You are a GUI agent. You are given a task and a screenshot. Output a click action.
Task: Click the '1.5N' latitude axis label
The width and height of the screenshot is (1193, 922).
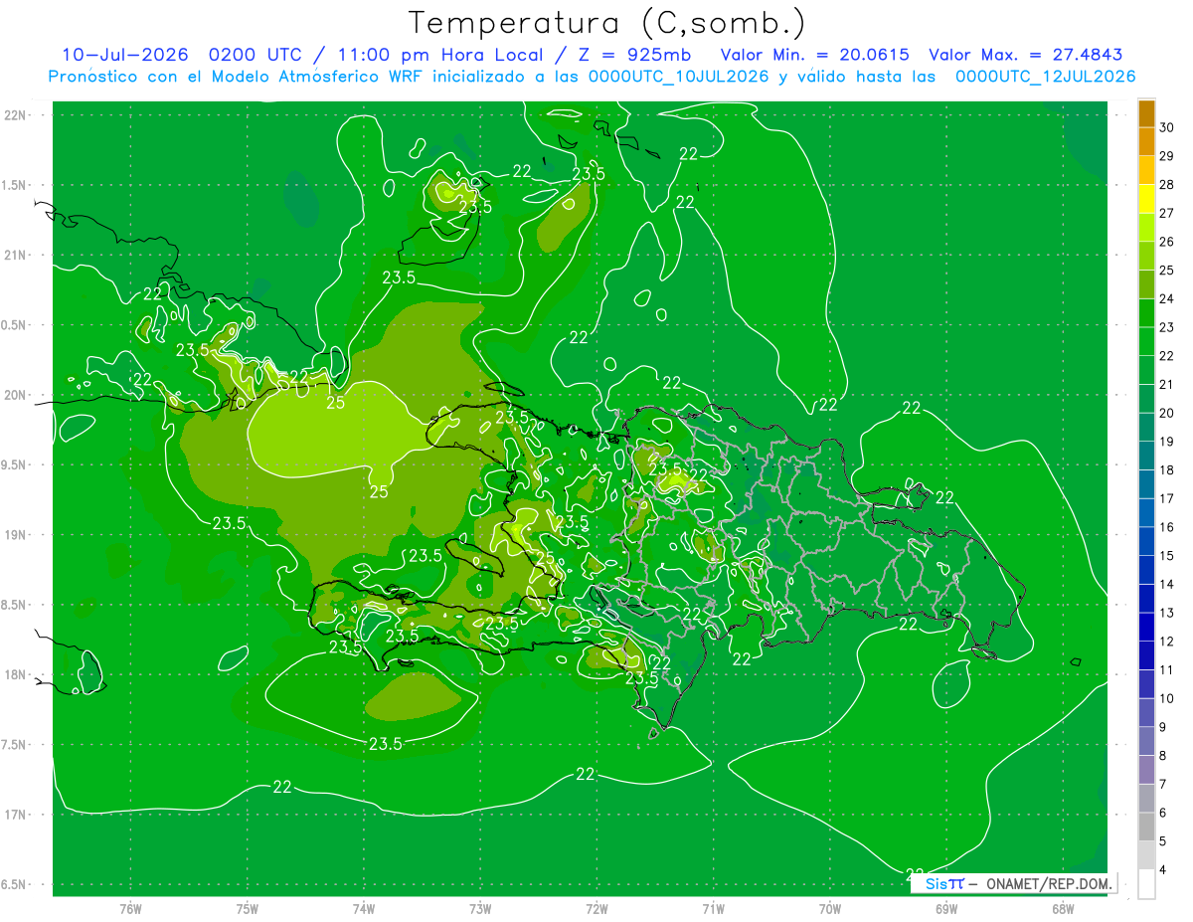[x=15, y=185]
